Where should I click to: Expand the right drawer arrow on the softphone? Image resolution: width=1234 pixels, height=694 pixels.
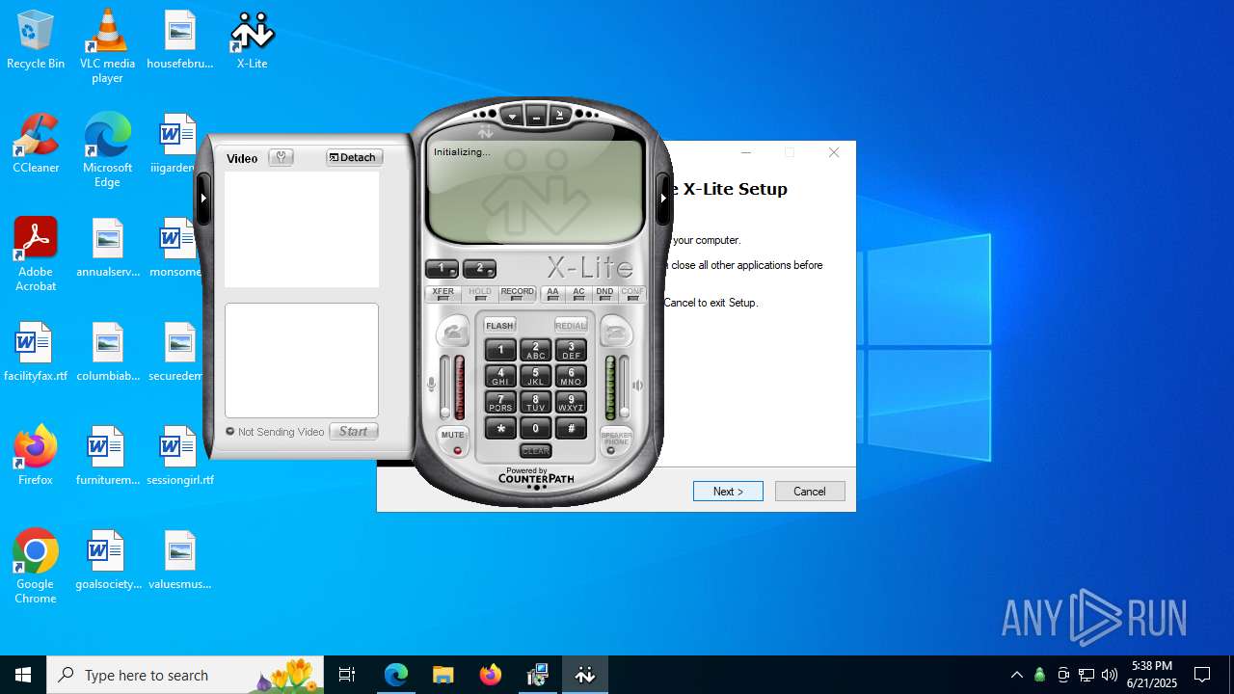[x=663, y=198]
